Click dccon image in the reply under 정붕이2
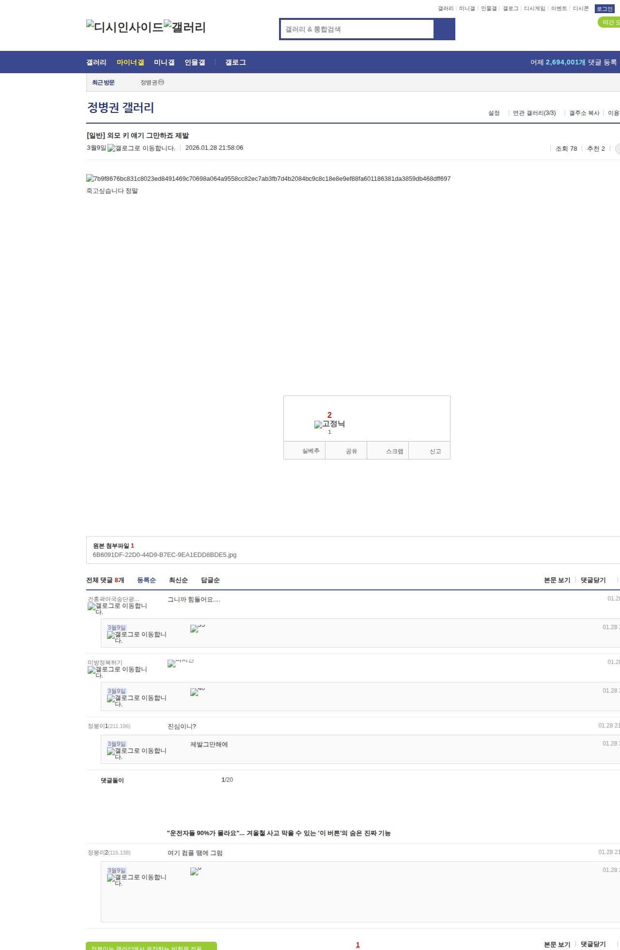This screenshot has width=620, height=950. coord(196,871)
